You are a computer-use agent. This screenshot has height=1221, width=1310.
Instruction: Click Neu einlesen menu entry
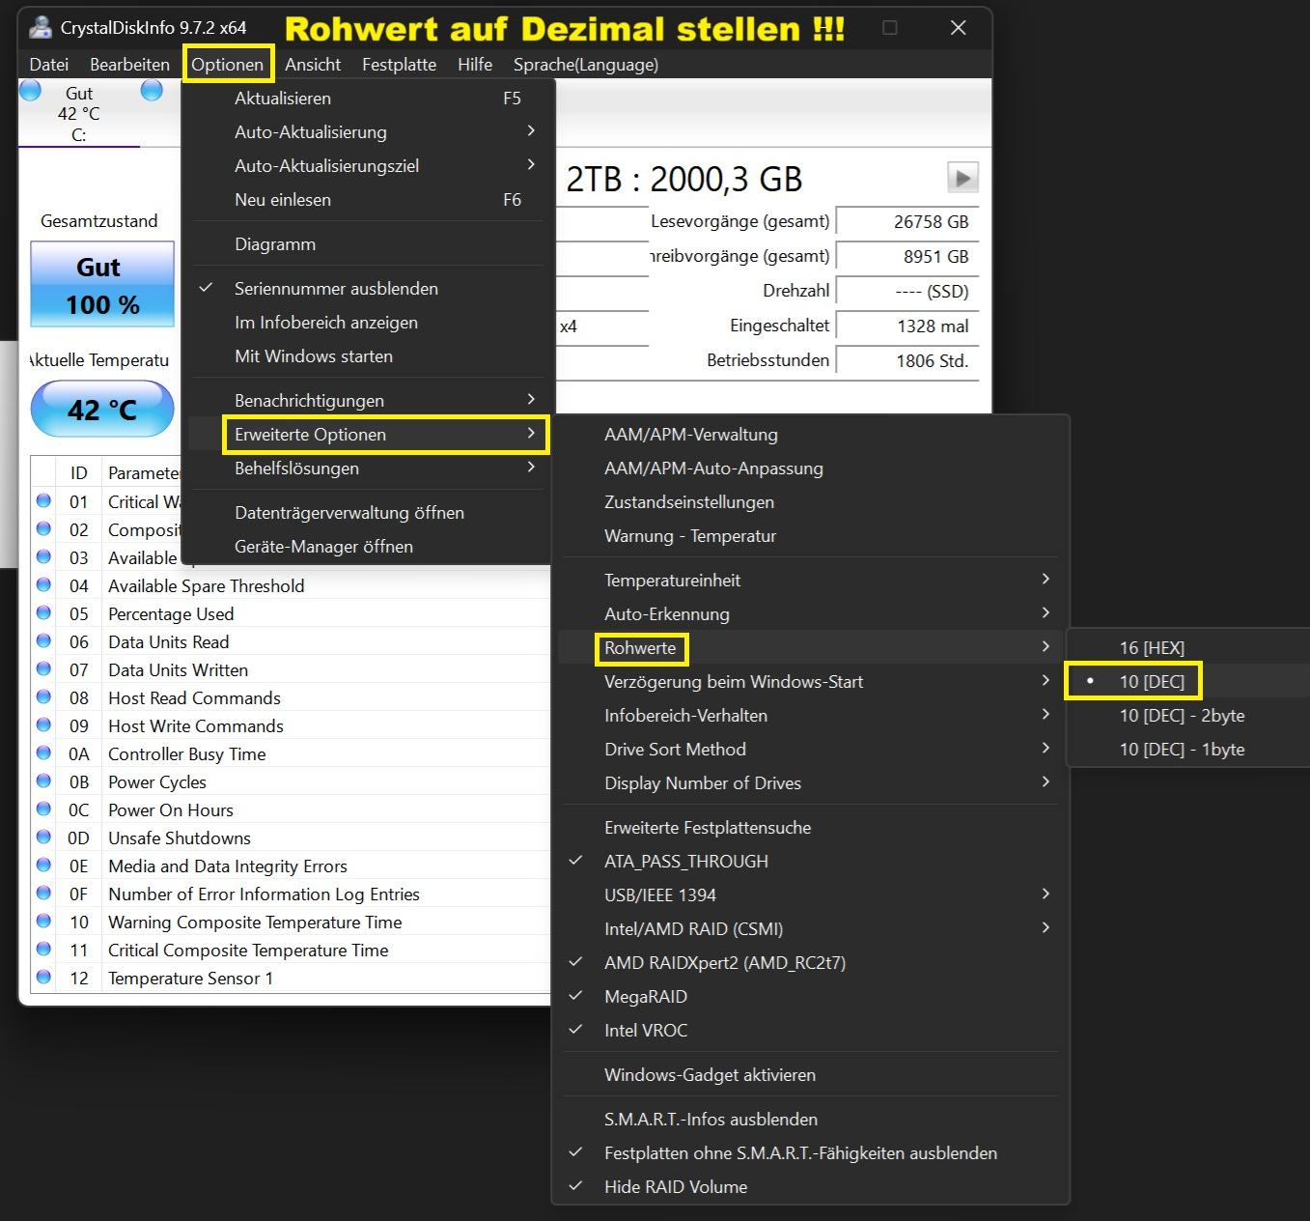pyautogui.click(x=368, y=199)
